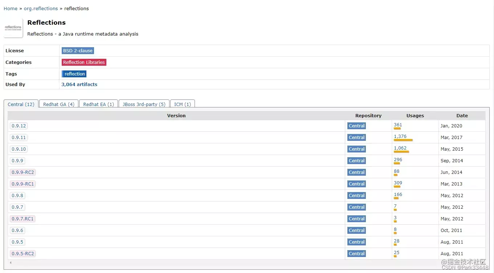Screen dimensions: 494x273
Task: Open version 0.9.6
Action: [17, 231]
